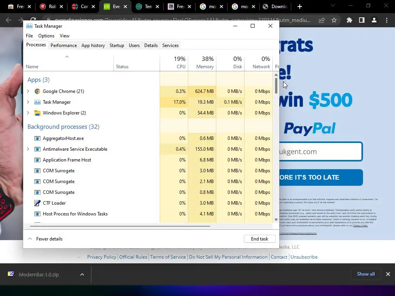Image resolution: width=395 pixels, height=296 pixels.
Task: Click the Chrome back arrow
Action: tap(8, 20)
